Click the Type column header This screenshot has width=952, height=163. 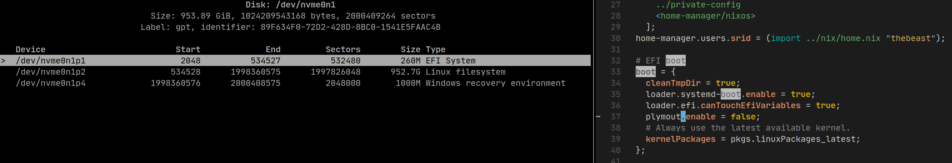pyautogui.click(x=435, y=49)
